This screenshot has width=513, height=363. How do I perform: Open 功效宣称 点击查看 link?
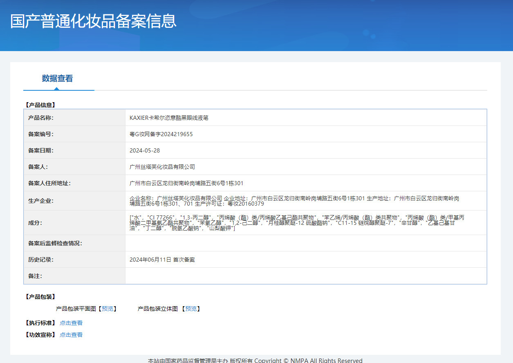(x=71, y=335)
